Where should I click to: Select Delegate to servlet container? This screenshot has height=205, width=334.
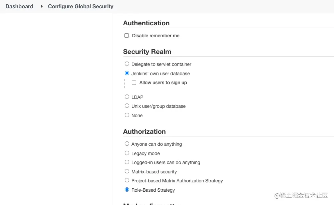click(127, 64)
